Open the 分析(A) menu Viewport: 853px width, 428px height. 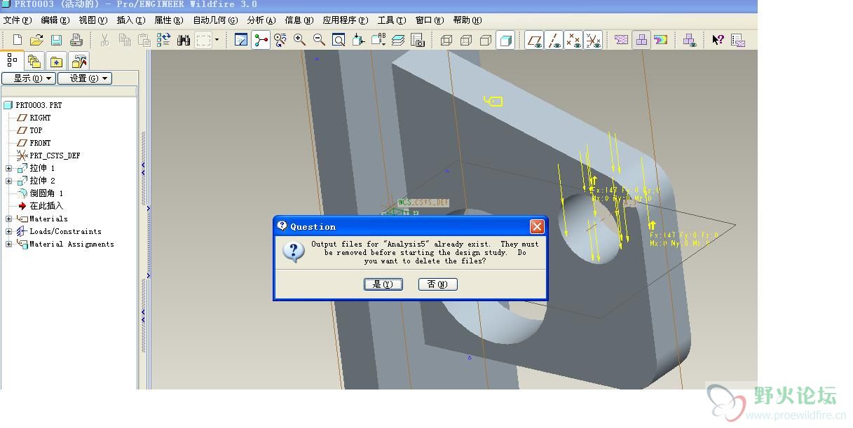coord(261,20)
